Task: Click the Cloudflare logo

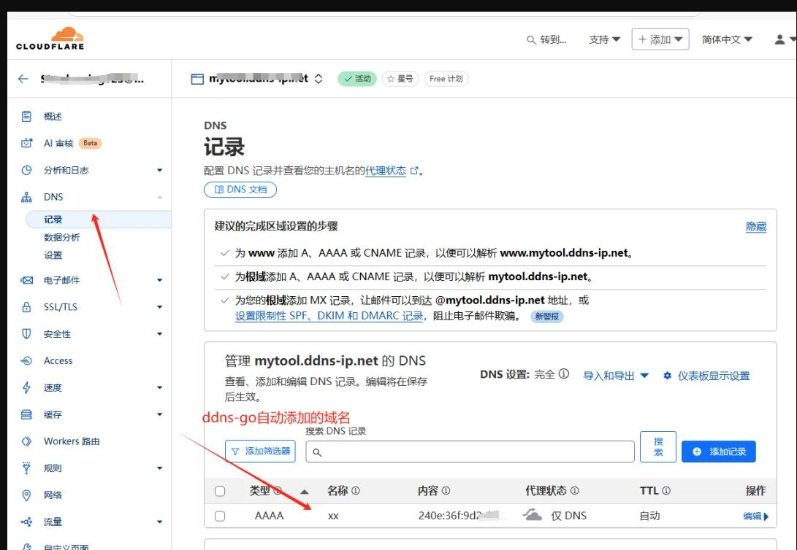Action: (x=50, y=39)
